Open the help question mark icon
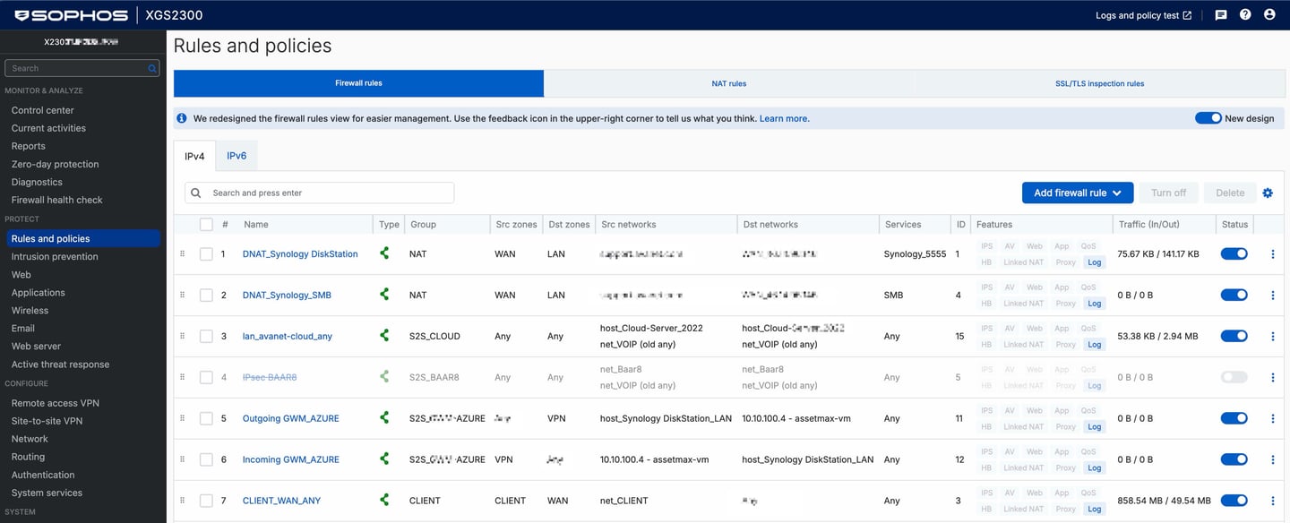Image resolution: width=1290 pixels, height=523 pixels. (1245, 15)
